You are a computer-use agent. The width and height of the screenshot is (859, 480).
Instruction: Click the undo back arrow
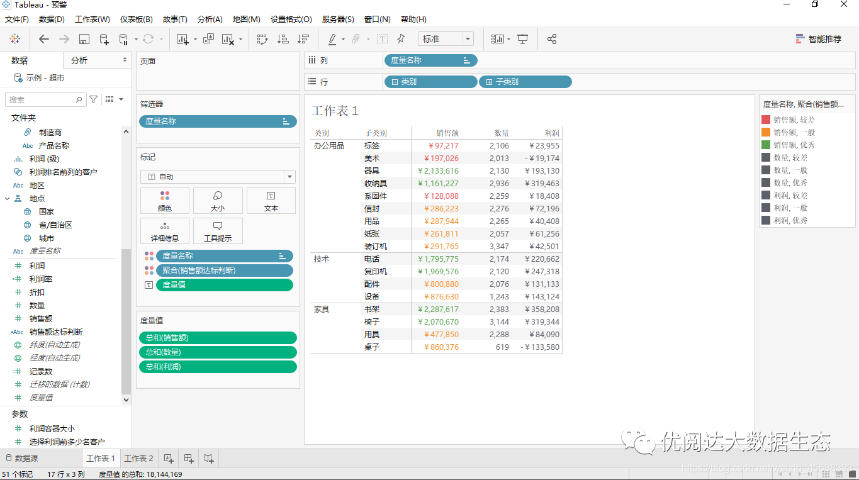point(44,39)
